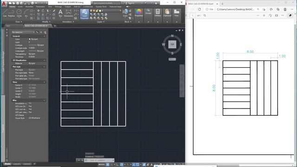297x167 pixels.
Task: Toggle polar tracking in the status bar
Action: pos(122,165)
